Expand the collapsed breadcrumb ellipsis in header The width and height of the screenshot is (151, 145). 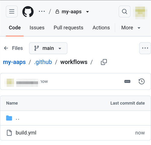point(42,11)
